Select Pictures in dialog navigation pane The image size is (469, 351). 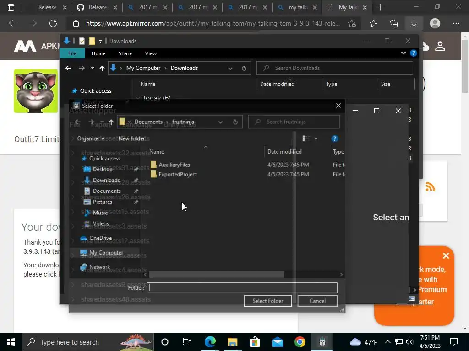click(x=103, y=202)
